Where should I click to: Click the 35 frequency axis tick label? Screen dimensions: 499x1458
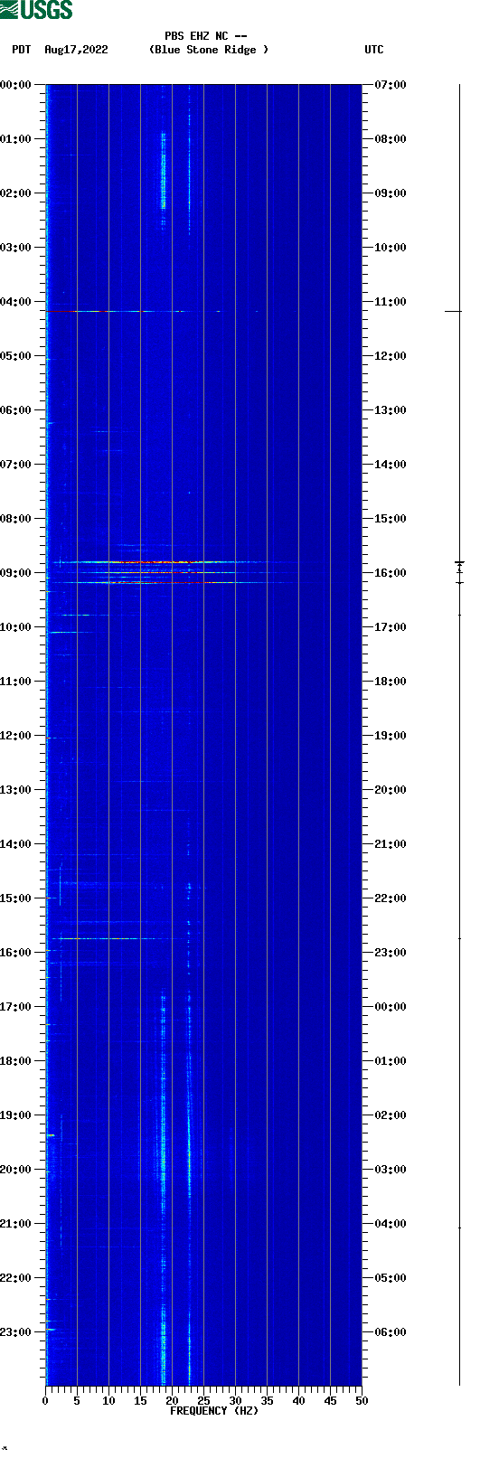(x=267, y=1401)
